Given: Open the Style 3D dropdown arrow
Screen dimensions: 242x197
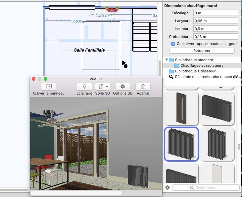Looking at the screenshot, I should click(x=107, y=87).
